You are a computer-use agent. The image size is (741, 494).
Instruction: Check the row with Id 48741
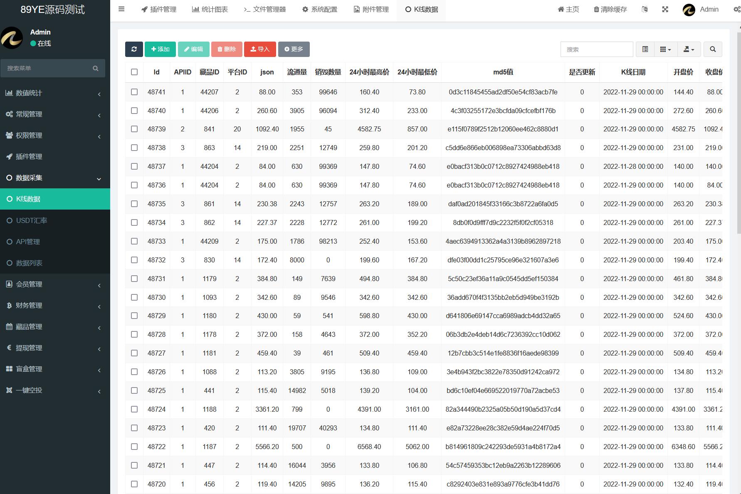pos(134,92)
